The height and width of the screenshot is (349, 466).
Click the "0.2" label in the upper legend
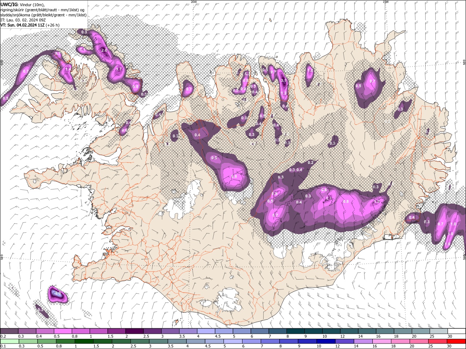click(x=3, y=336)
